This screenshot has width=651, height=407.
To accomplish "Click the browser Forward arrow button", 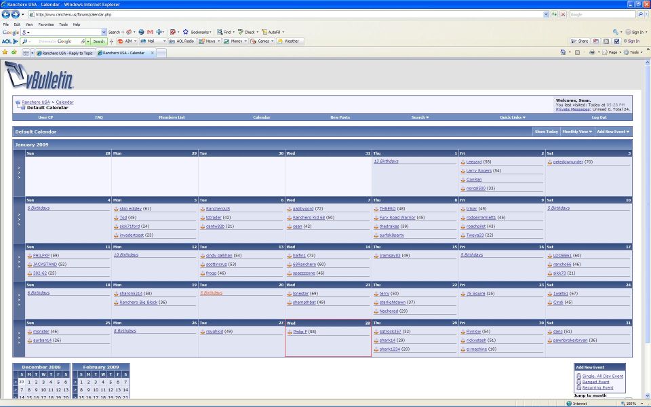I will coord(16,14).
